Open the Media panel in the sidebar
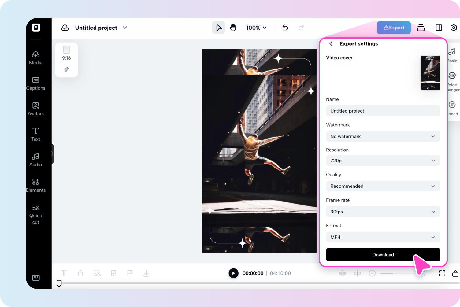This screenshot has width=460, height=307. click(x=35, y=57)
